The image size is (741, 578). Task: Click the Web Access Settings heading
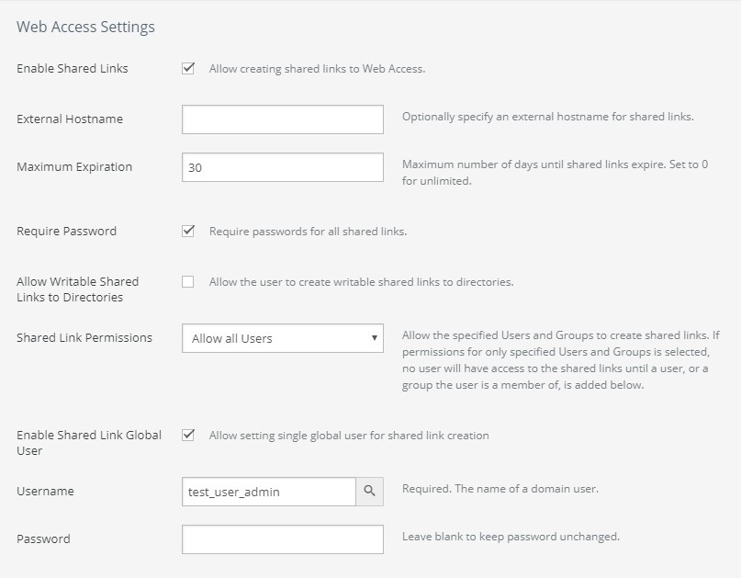click(x=85, y=27)
